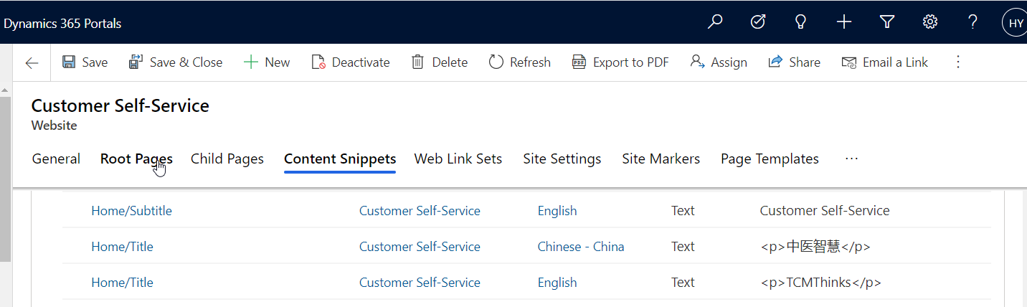Open the HY user account avatar
The width and height of the screenshot is (1027, 307).
coord(1016,23)
